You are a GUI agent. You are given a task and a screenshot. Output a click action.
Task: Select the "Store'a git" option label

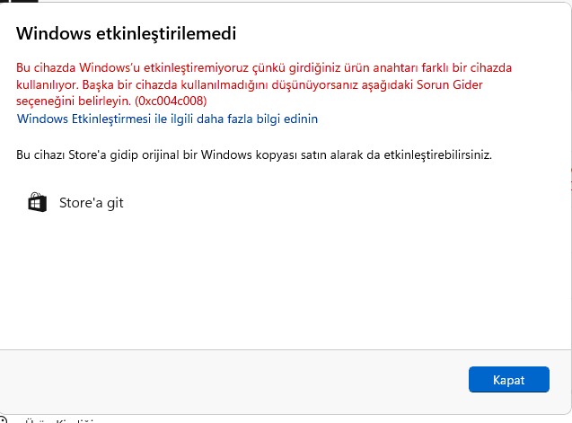92,203
